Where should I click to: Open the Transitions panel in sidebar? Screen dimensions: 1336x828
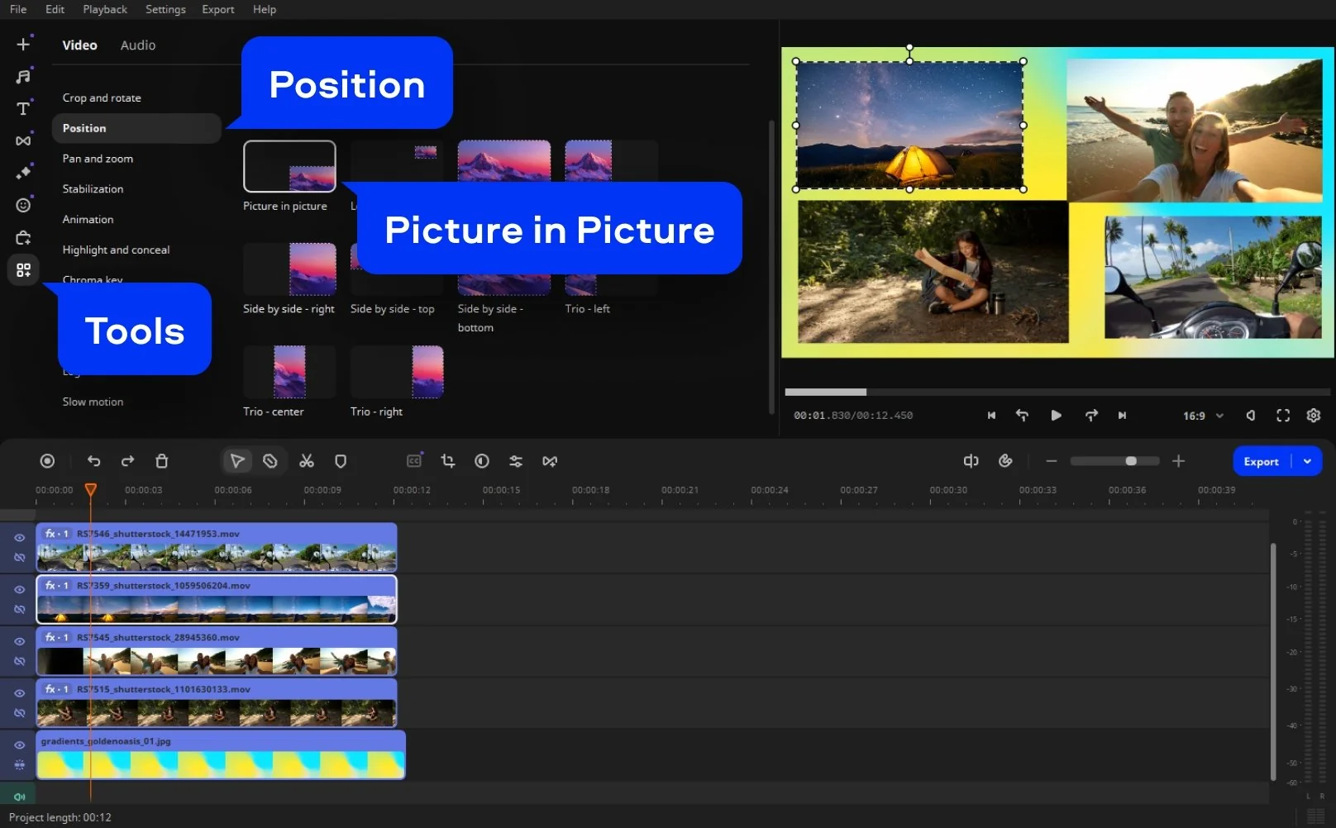click(x=23, y=140)
